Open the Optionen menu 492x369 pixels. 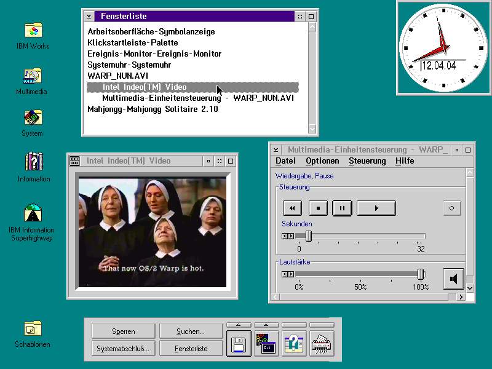tap(322, 161)
